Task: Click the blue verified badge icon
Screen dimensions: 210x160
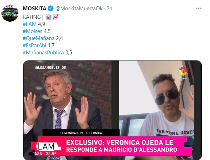Action: coord(51,9)
